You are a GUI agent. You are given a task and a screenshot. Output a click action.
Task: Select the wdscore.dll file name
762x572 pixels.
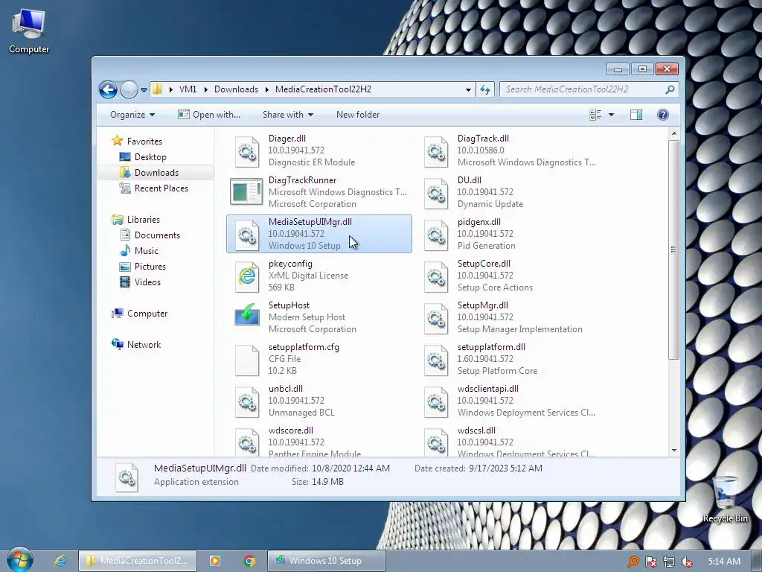tap(291, 430)
